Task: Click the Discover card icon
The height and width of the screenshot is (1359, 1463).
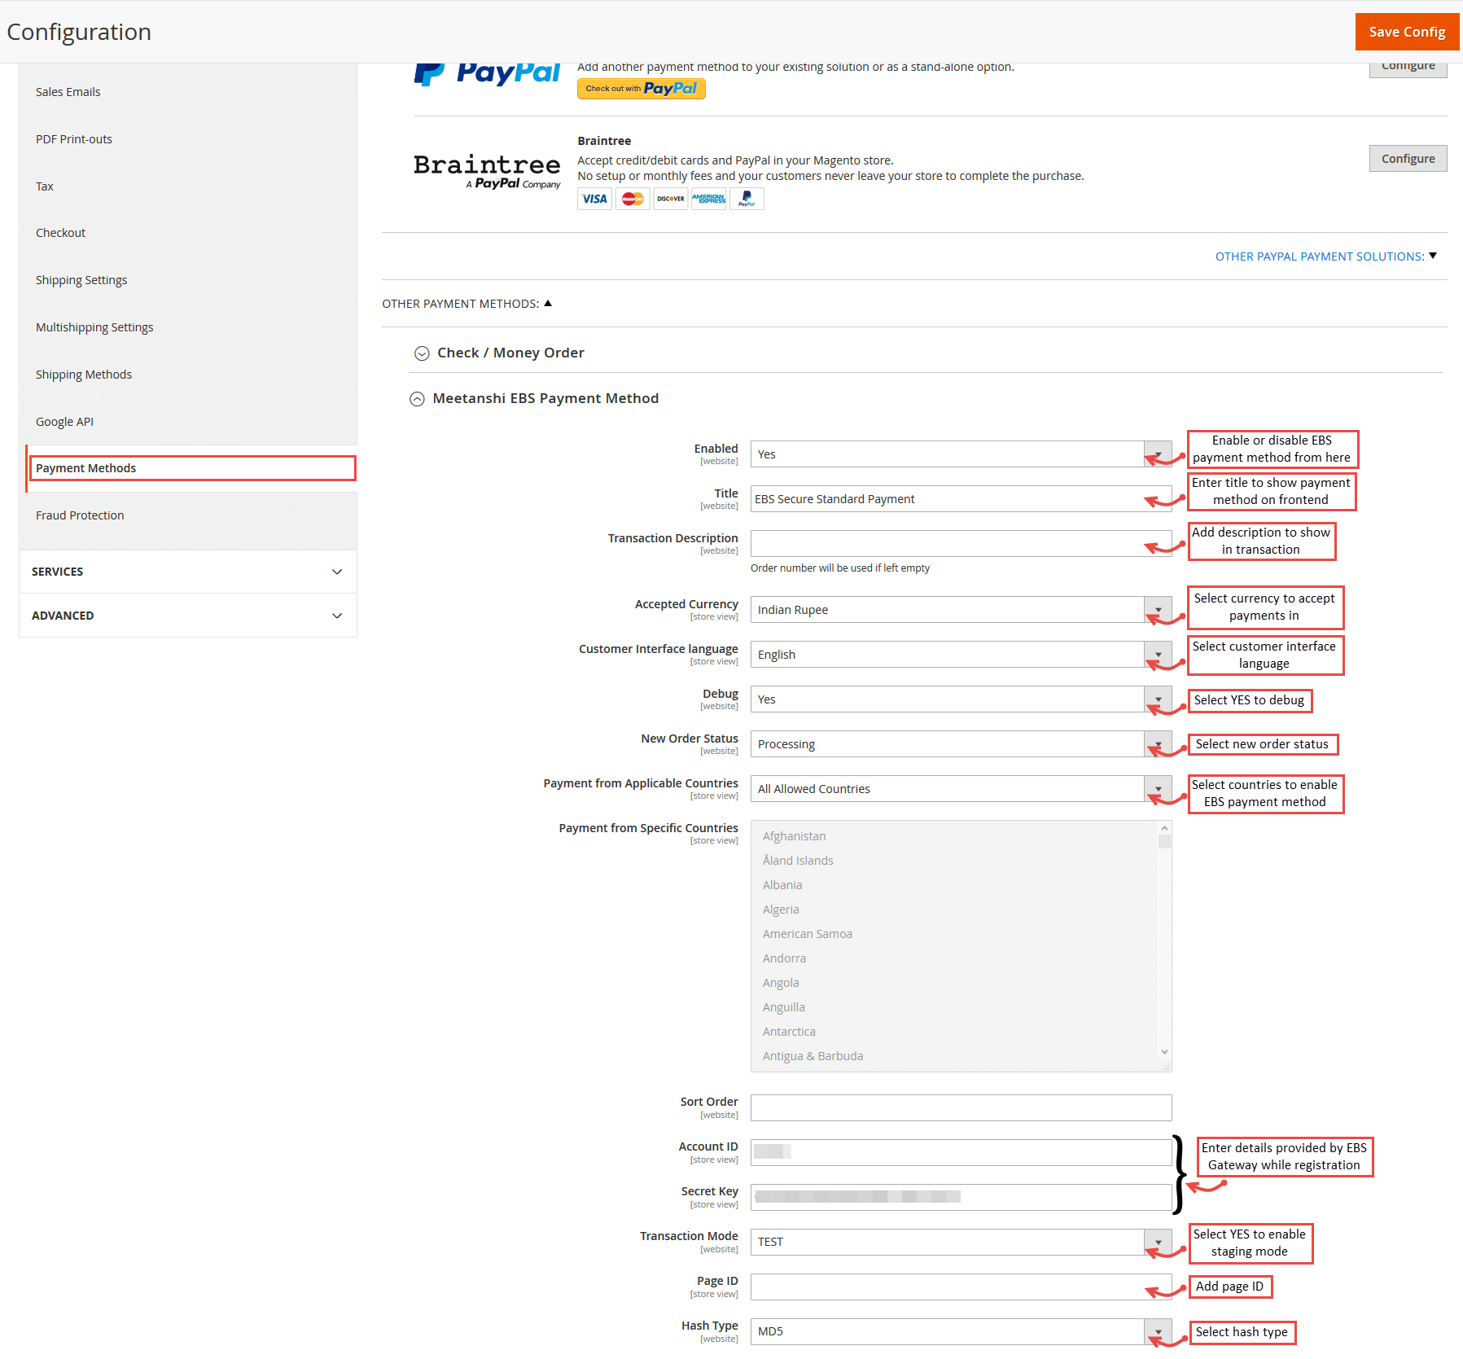Action: (x=670, y=199)
